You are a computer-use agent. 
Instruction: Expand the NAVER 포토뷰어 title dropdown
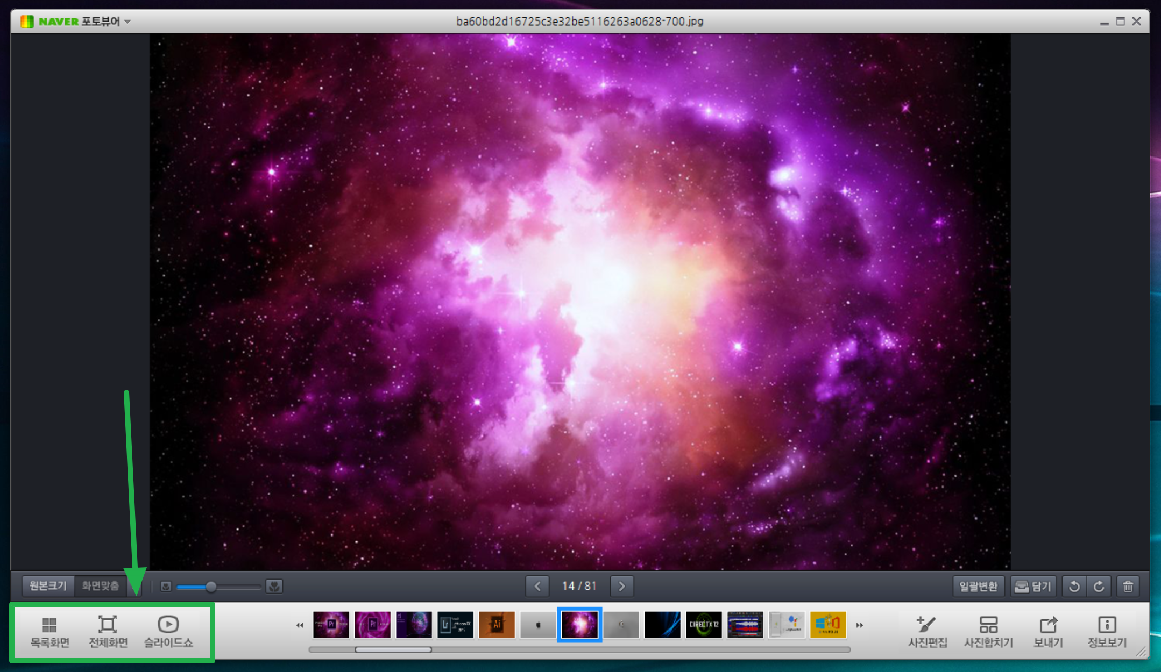[x=128, y=22]
